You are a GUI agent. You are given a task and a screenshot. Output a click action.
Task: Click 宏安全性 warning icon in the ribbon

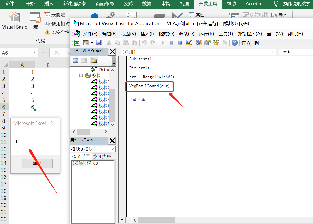pyautogui.click(x=47, y=32)
